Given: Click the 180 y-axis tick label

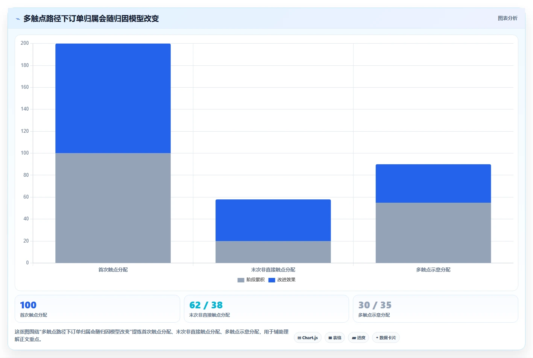Looking at the screenshot, I should 25,65.
